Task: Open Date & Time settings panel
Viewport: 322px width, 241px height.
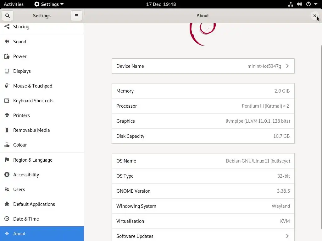Action: (42, 219)
